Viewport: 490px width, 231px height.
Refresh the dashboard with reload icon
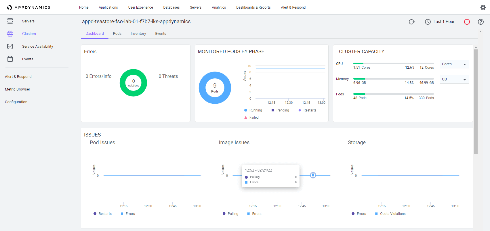pos(412,22)
